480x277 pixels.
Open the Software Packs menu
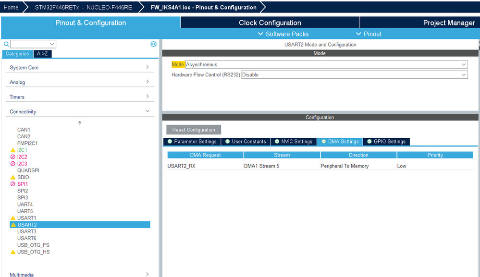[283, 34]
